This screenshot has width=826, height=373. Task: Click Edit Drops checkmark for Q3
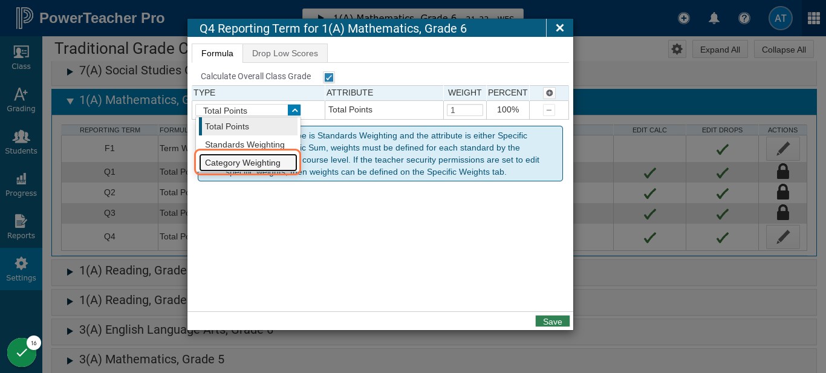coord(722,213)
